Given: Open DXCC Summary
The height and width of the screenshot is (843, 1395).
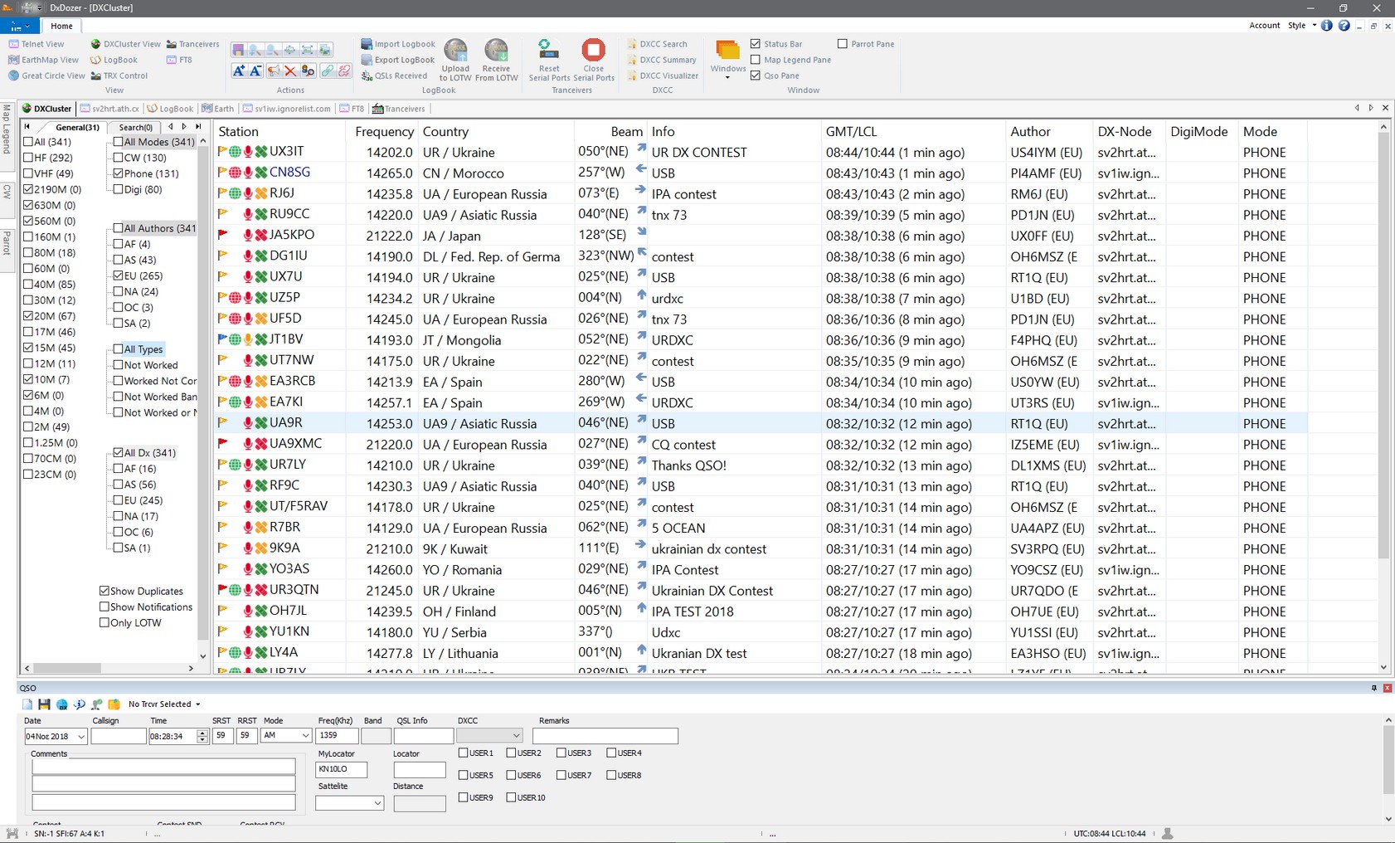Looking at the screenshot, I should click(661, 60).
